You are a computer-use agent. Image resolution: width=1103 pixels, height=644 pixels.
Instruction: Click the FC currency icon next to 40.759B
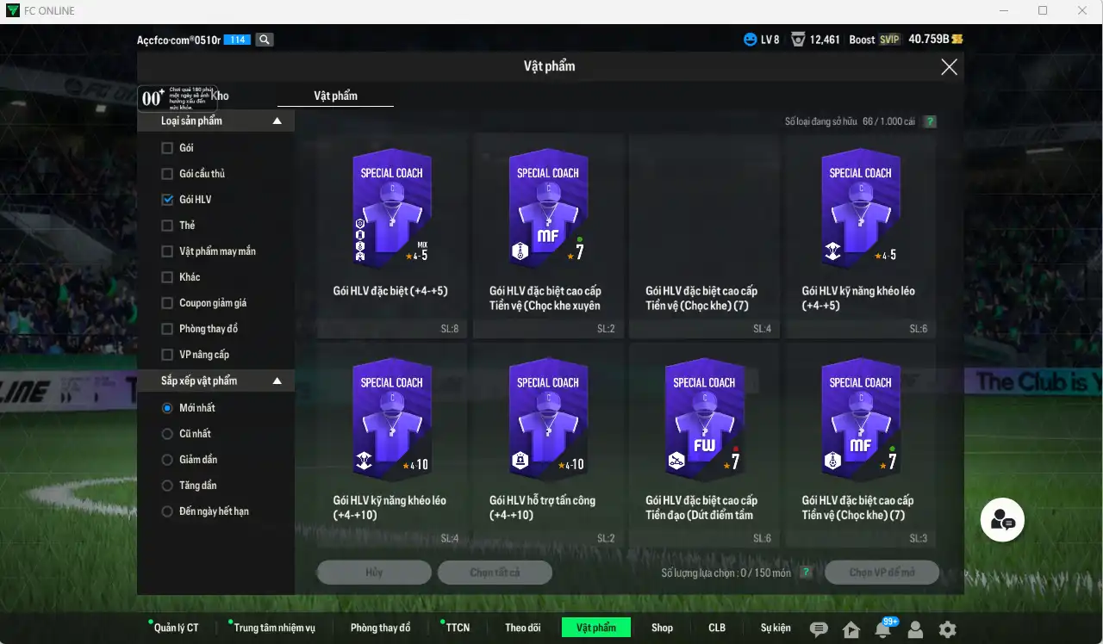click(957, 40)
